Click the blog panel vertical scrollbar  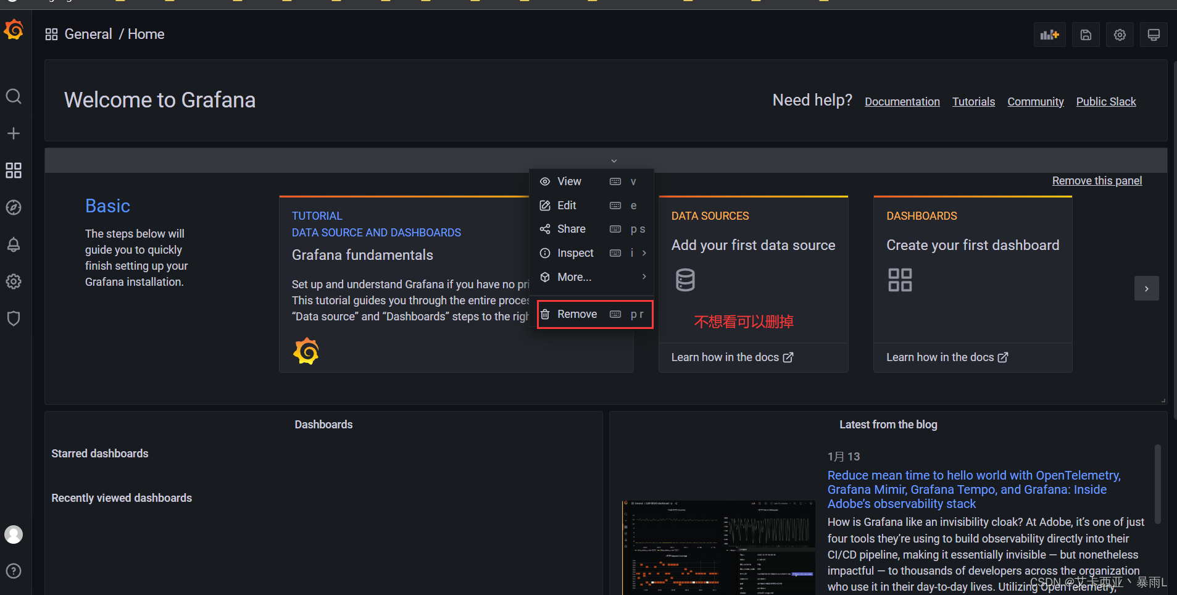pos(1158,485)
